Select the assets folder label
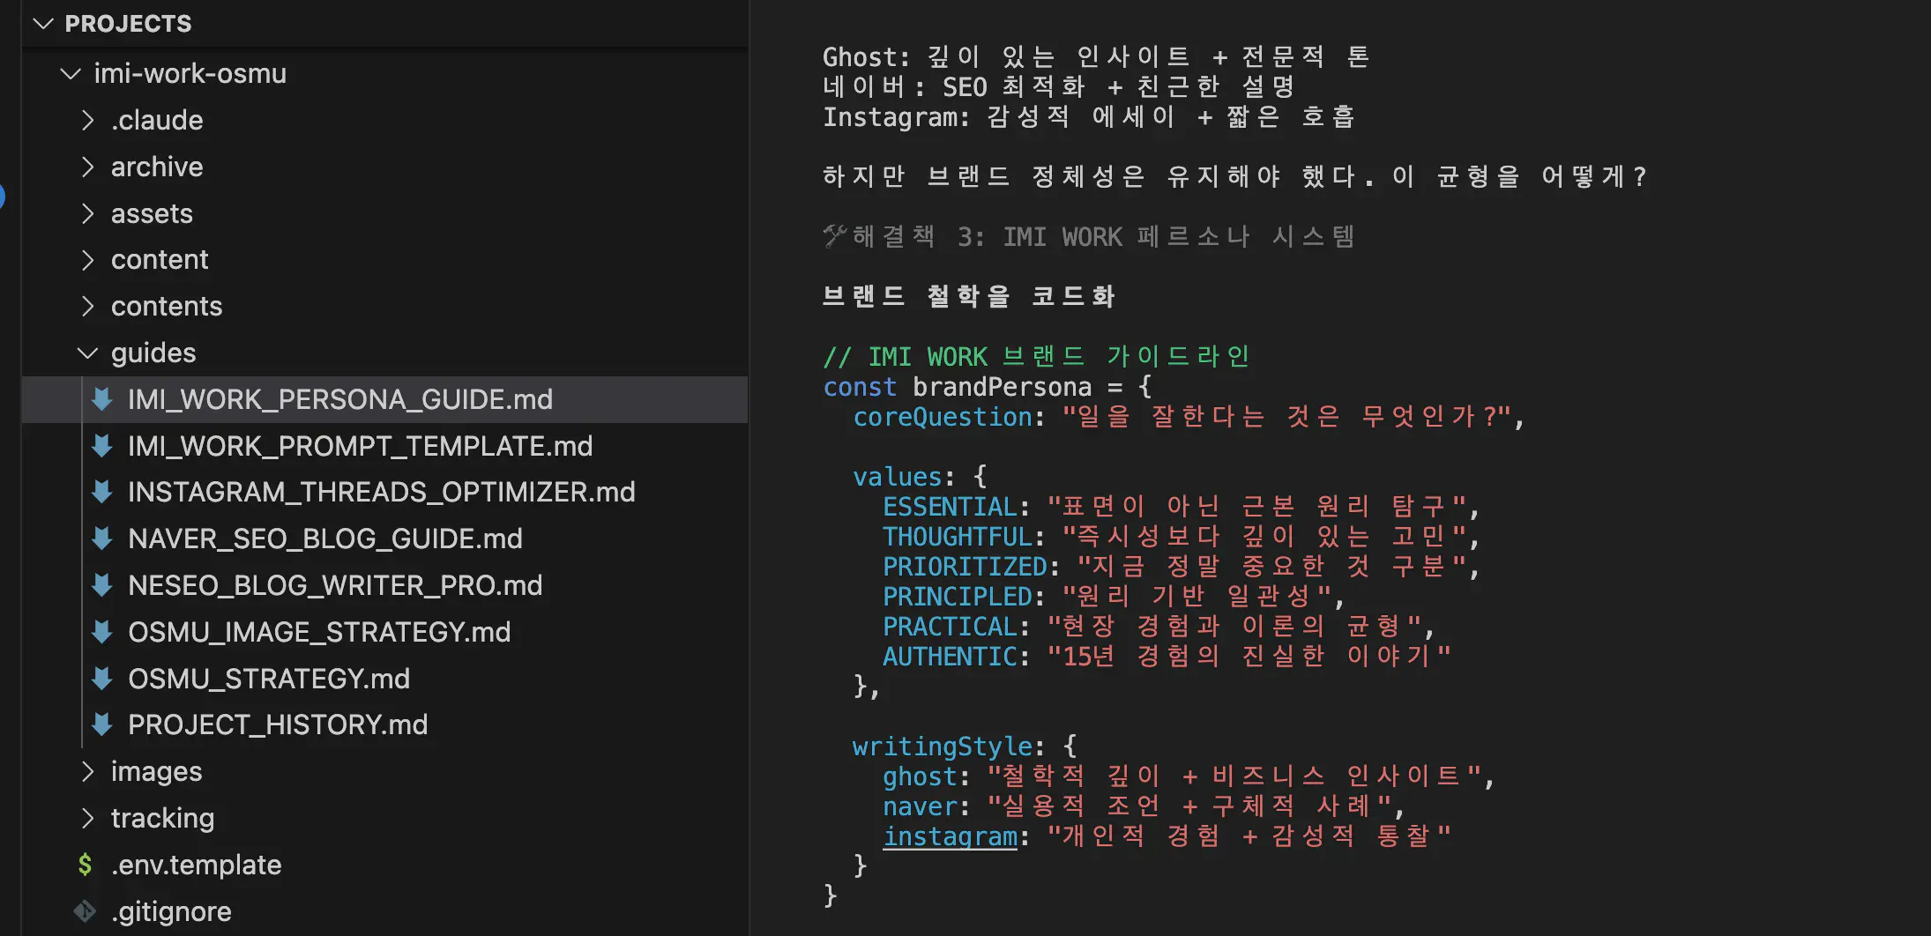The image size is (1931, 936). pyautogui.click(x=152, y=213)
